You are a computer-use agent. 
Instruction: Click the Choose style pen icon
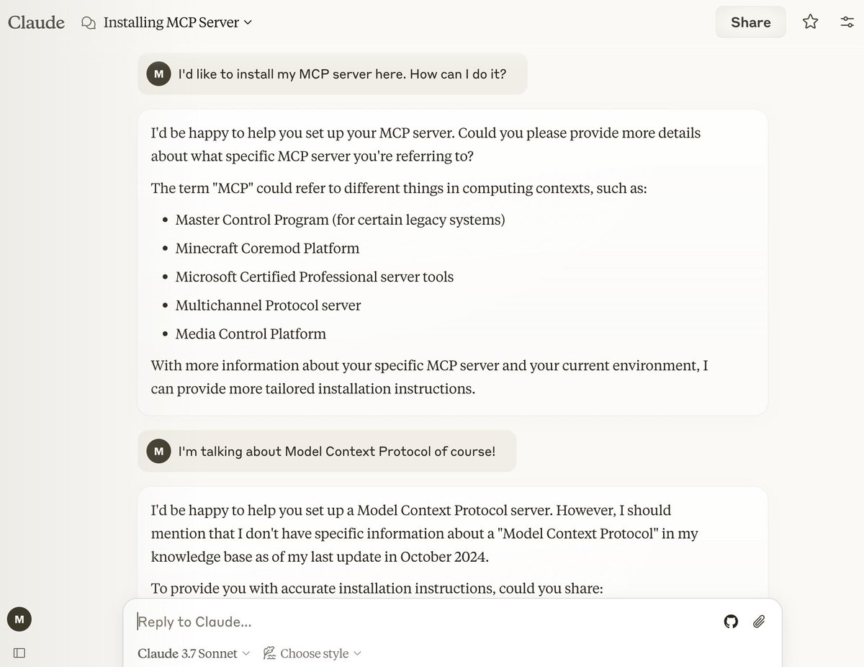(x=269, y=653)
